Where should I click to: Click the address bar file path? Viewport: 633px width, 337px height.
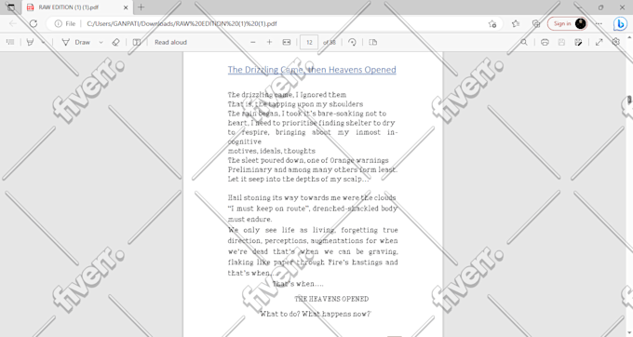point(182,24)
